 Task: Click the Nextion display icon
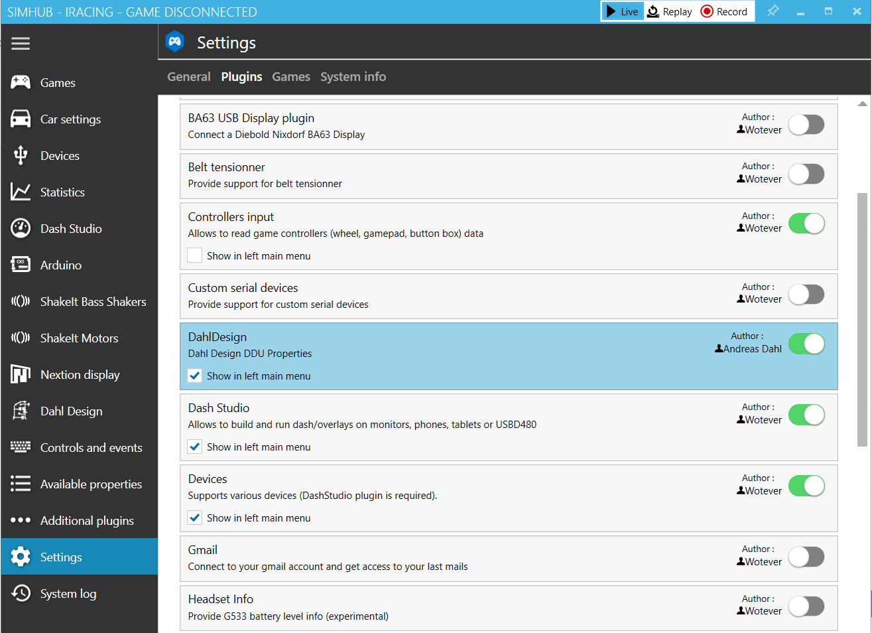[x=21, y=374]
